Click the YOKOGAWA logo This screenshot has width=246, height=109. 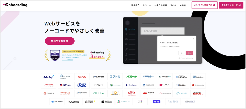pyautogui.click(x=90, y=102)
